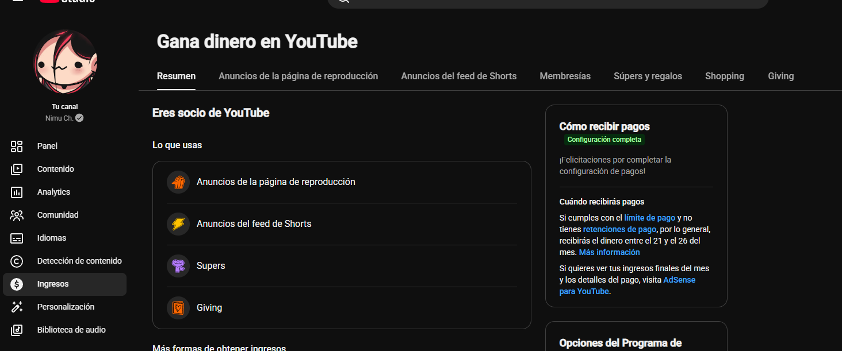Click 'Anuncios de la página de reproducción' row text
Viewport: 842px width, 351px height.
(276, 182)
